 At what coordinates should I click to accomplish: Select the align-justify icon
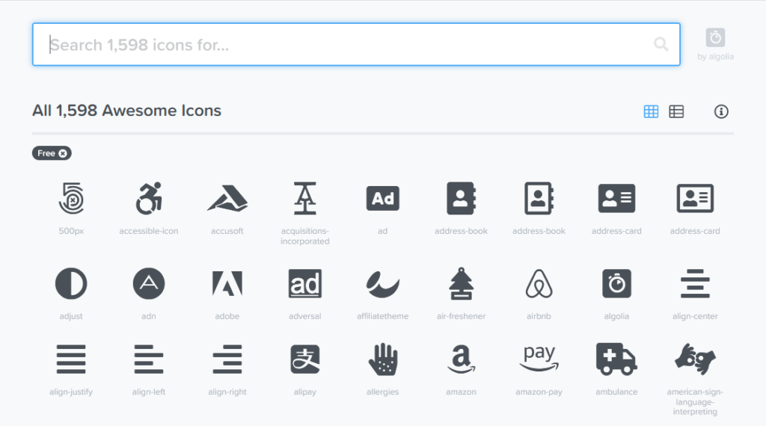click(71, 359)
